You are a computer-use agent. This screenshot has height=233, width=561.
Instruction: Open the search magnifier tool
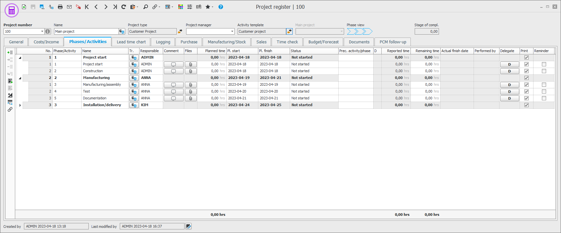(x=146, y=7)
